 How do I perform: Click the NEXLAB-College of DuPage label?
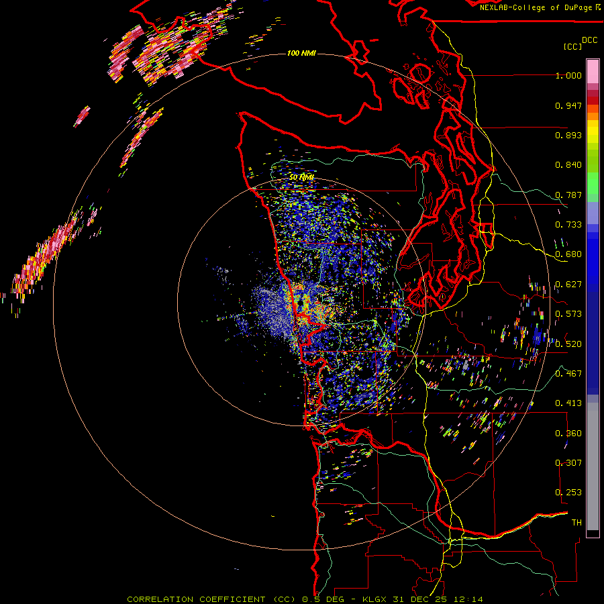click(x=536, y=7)
